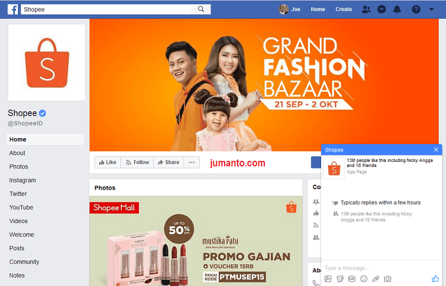The width and height of the screenshot is (446, 286).
Task: Open the Grand Fashion Bazaar cover photo
Action: point(264,85)
